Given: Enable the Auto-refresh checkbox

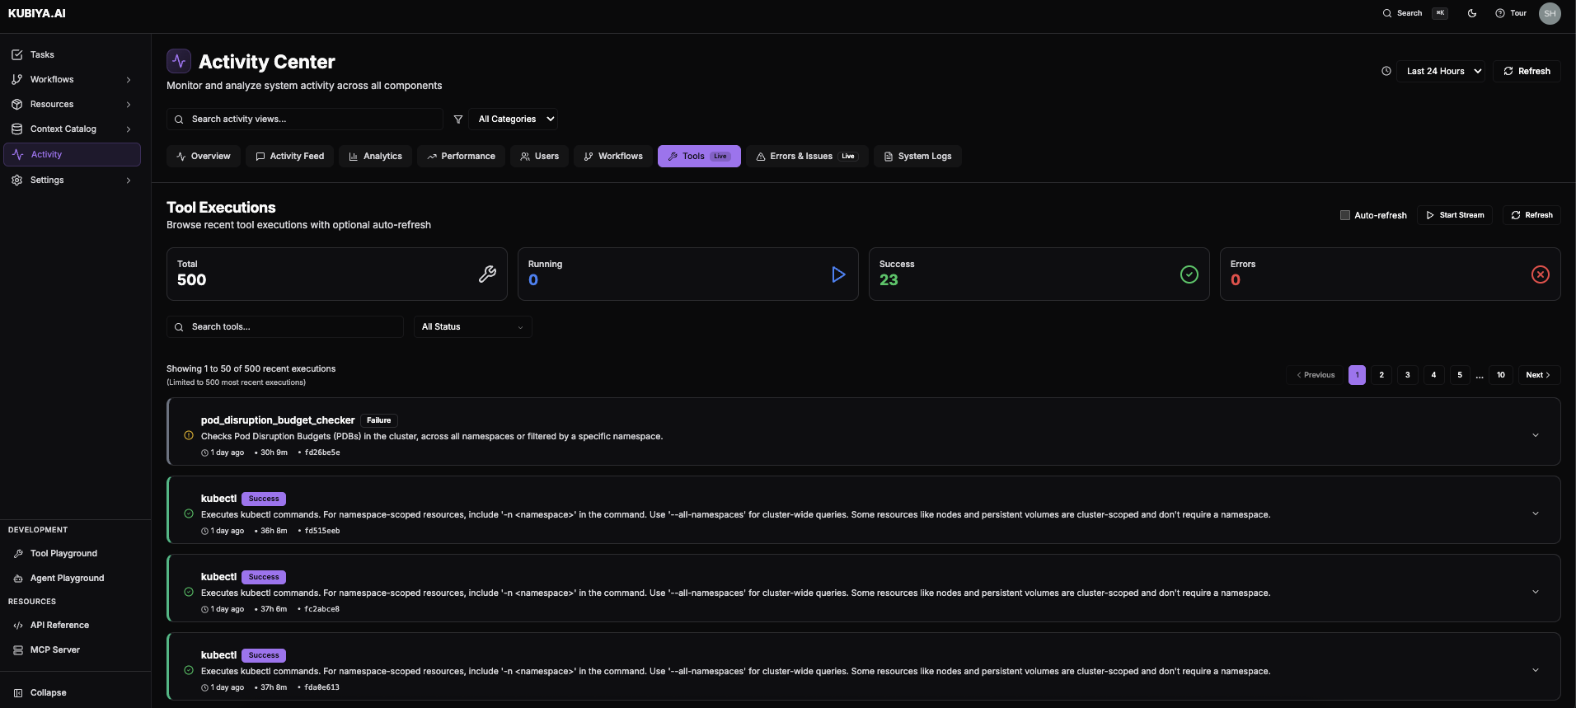Looking at the screenshot, I should pos(1345,215).
